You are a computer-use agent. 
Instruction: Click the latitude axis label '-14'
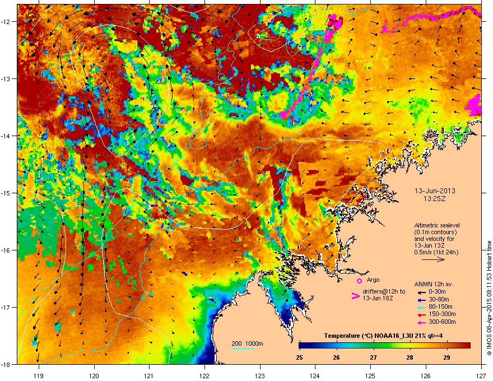point(6,136)
